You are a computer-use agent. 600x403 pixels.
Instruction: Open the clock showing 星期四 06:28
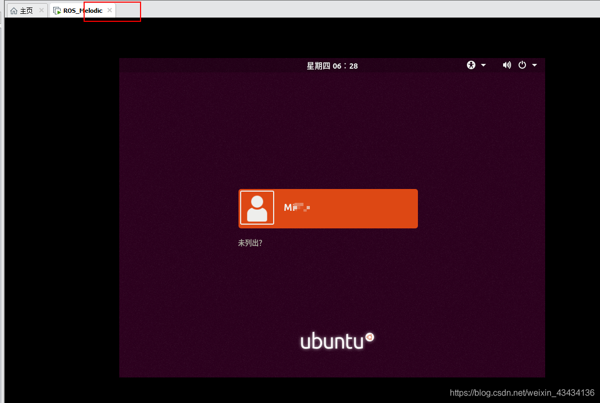click(332, 66)
